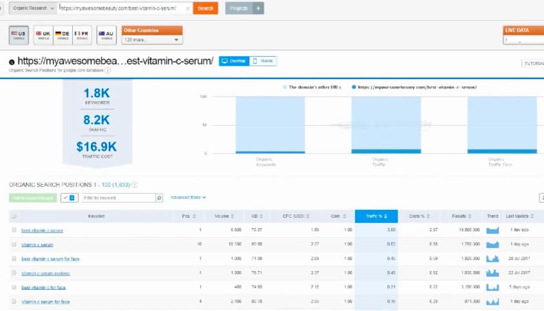Sort by the Traffic % column
This screenshot has height=311, width=544.
coord(376,216)
